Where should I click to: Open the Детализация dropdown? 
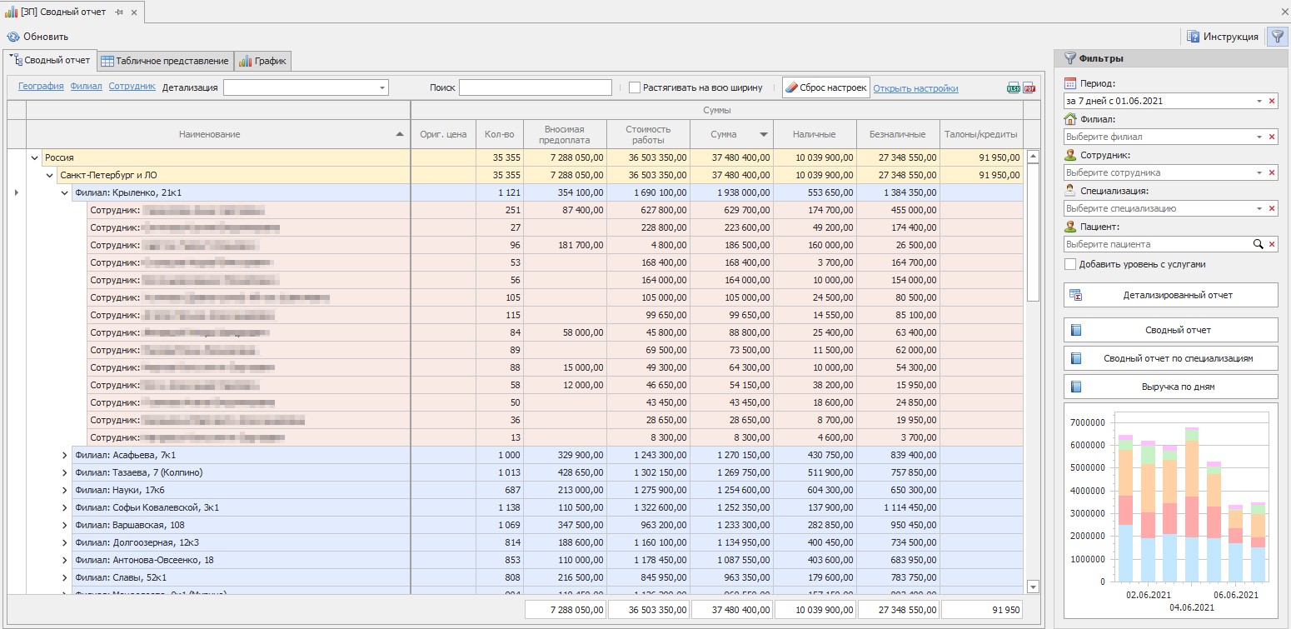click(x=382, y=87)
